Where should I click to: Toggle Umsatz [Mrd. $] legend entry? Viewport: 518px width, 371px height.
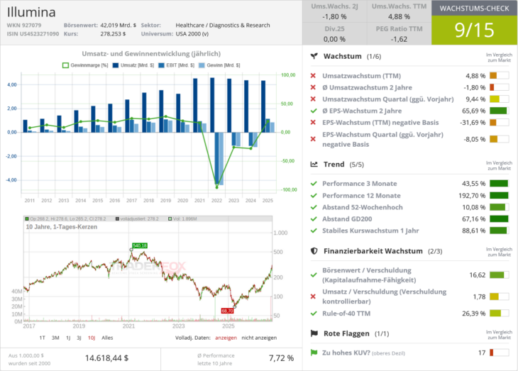(x=133, y=65)
